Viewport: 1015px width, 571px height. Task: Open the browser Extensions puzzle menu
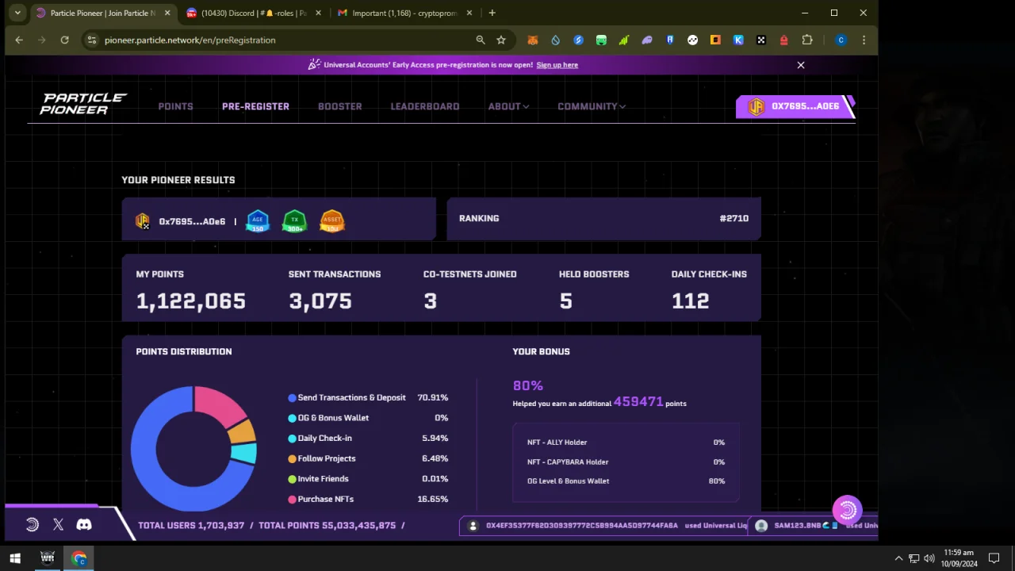[807, 40]
